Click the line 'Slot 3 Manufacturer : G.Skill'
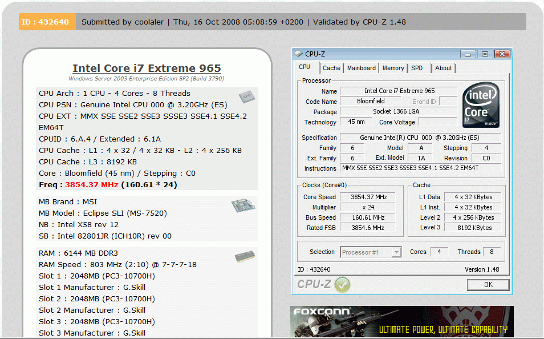This screenshot has height=339, width=544. click(92, 333)
